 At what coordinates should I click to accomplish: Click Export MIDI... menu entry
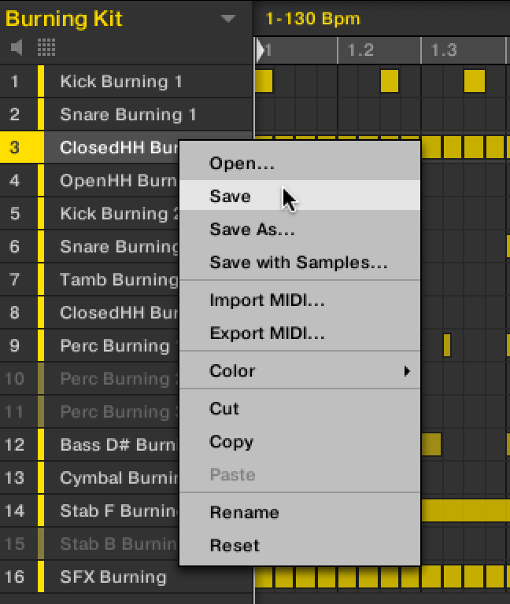[267, 333]
